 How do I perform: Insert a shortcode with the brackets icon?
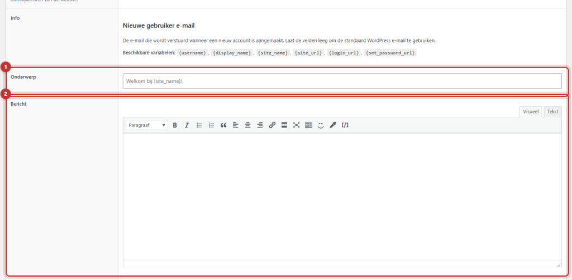[345, 125]
